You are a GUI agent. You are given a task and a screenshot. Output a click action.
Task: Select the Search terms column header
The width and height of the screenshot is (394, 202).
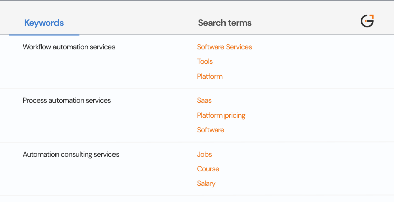224,23
